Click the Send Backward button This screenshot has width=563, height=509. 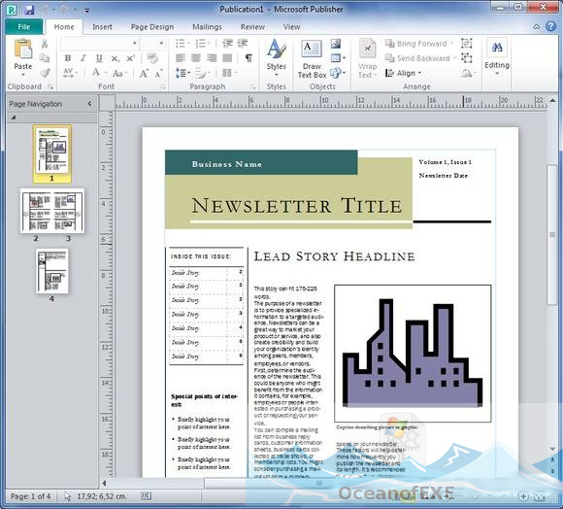click(x=420, y=58)
